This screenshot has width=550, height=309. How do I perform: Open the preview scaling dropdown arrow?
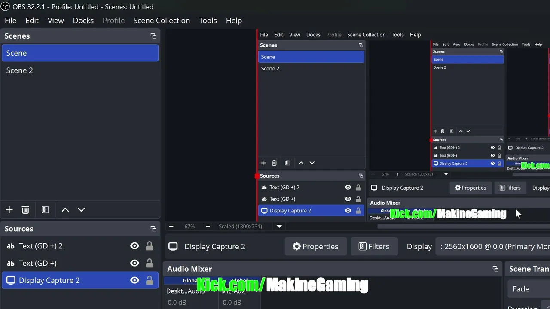(279, 226)
